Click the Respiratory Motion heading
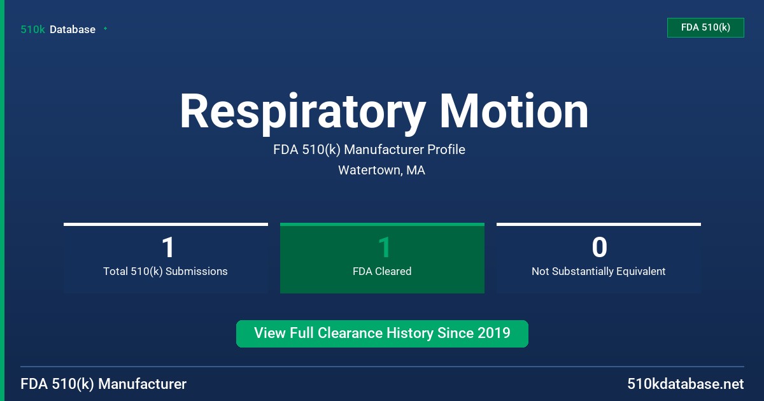This screenshot has height=401, width=764. click(384, 111)
